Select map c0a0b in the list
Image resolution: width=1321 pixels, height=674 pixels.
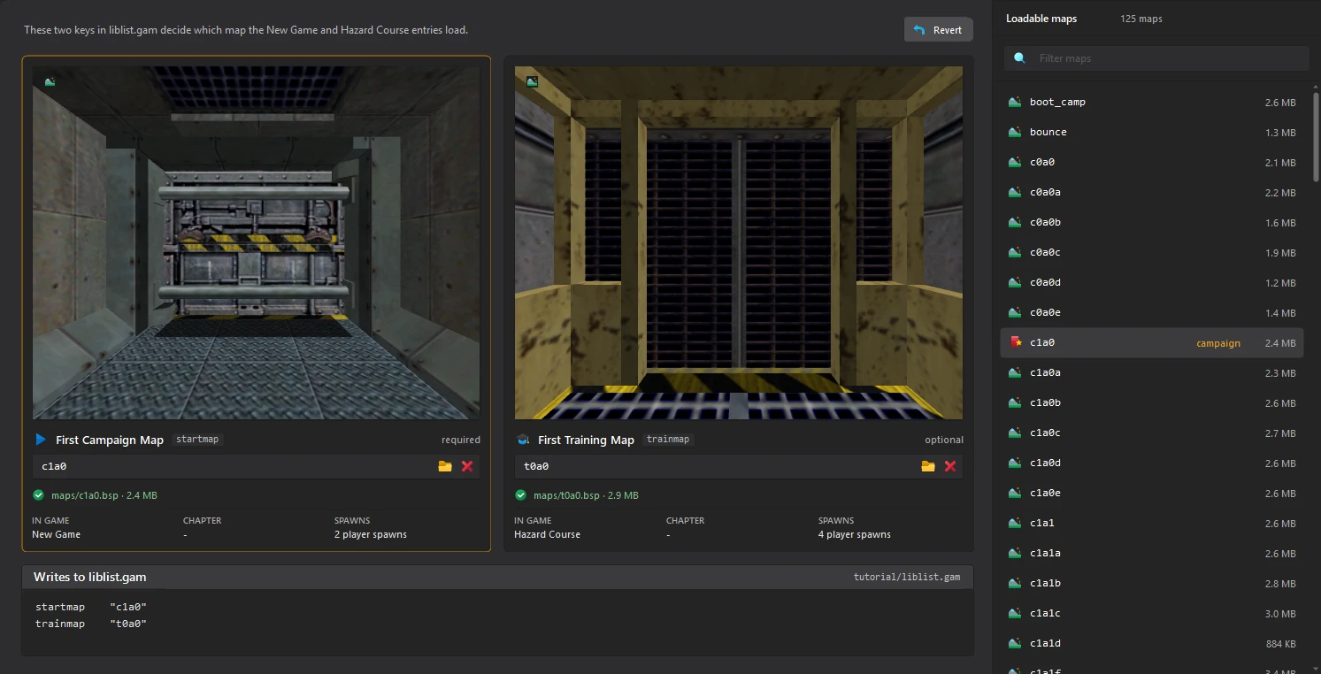point(1151,223)
